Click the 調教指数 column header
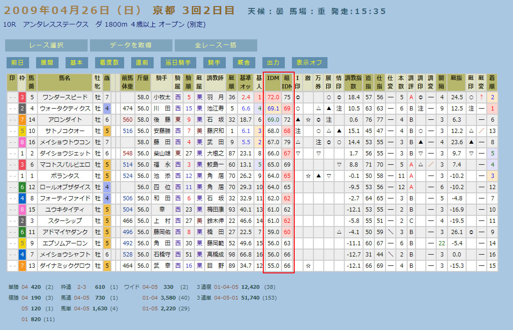This screenshot has width=513, height=330. 353,82
